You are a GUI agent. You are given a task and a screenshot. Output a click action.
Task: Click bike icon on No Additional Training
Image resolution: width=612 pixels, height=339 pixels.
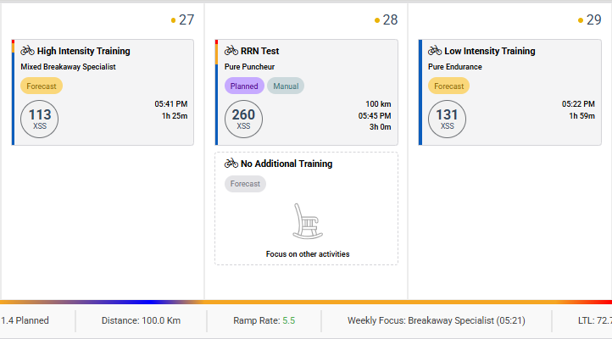click(x=231, y=164)
